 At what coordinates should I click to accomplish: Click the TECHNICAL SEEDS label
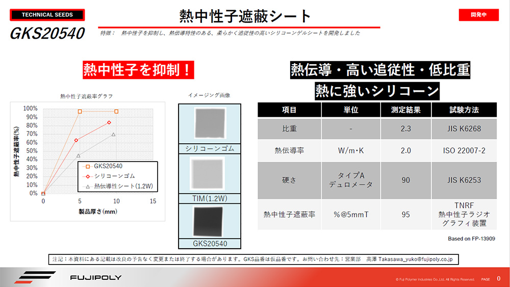coord(47,15)
